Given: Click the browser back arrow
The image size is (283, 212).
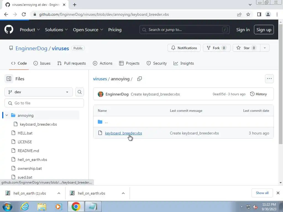Looking at the screenshot, I should (6, 14).
